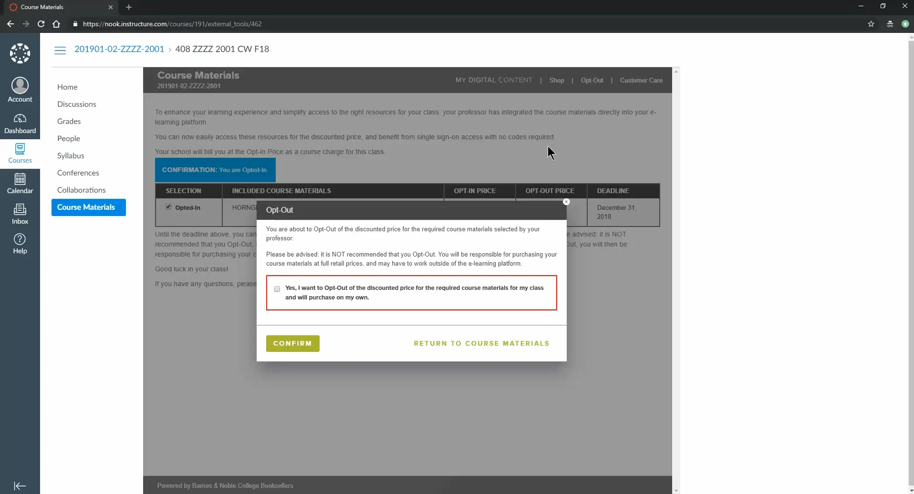Image resolution: width=914 pixels, height=494 pixels.
Task: Open the Calendar from the sidebar
Action: pyautogui.click(x=19, y=183)
